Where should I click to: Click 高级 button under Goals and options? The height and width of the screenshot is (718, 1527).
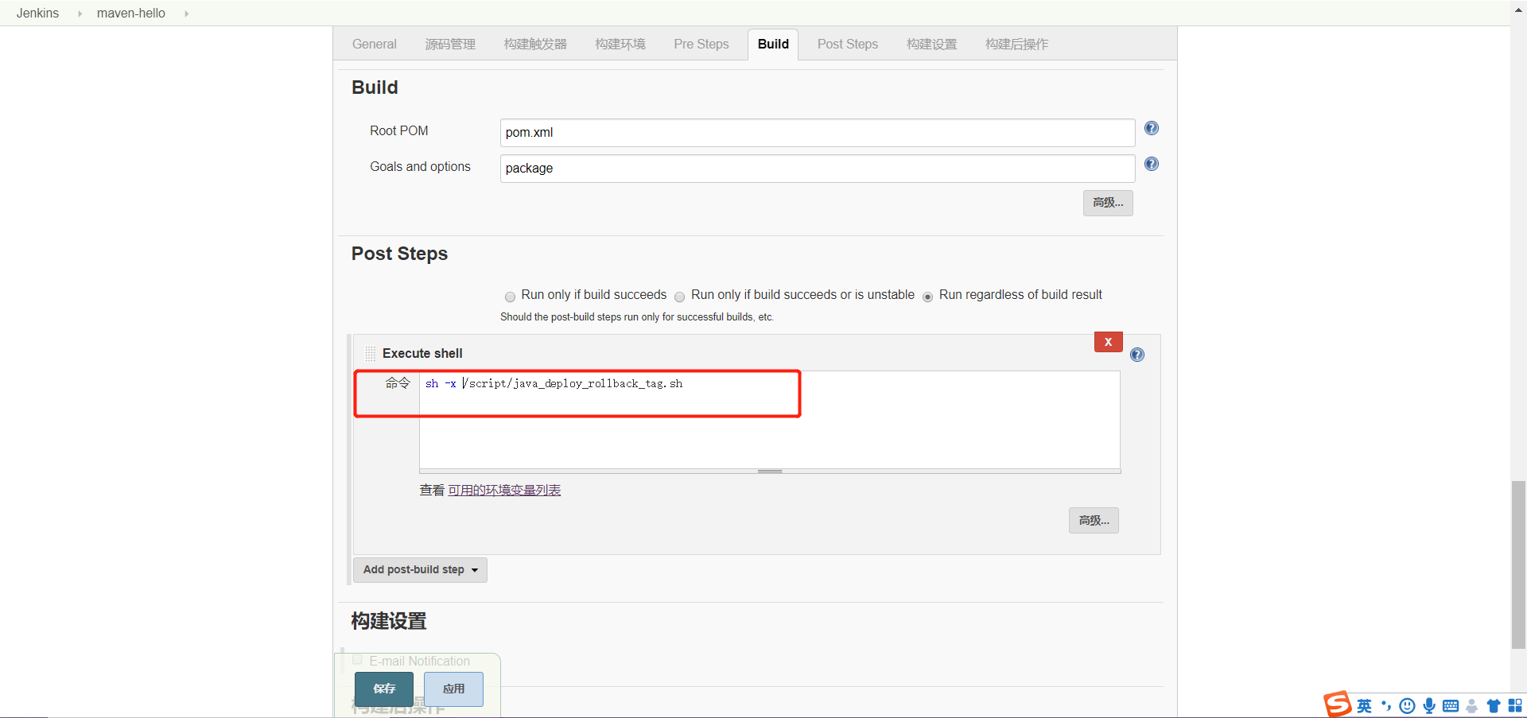[x=1108, y=203]
